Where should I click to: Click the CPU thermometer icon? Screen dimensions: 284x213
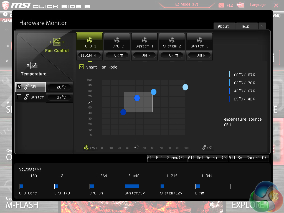[x=26, y=87]
